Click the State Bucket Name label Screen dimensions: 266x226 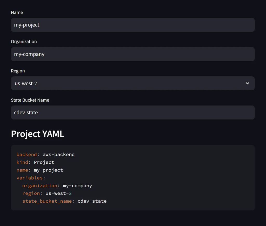click(30, 100)
